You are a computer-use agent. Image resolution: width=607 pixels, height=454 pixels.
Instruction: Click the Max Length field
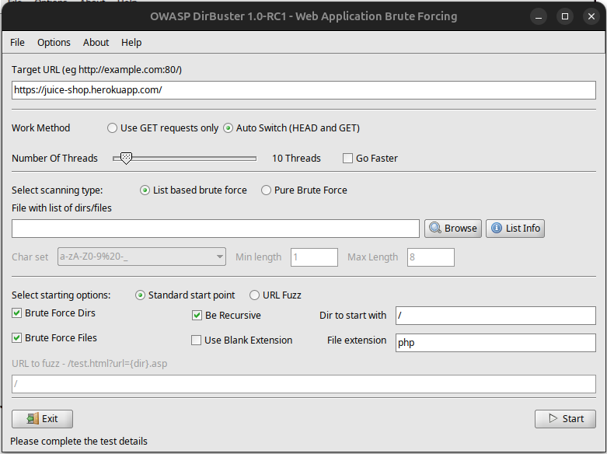(431, 257)
